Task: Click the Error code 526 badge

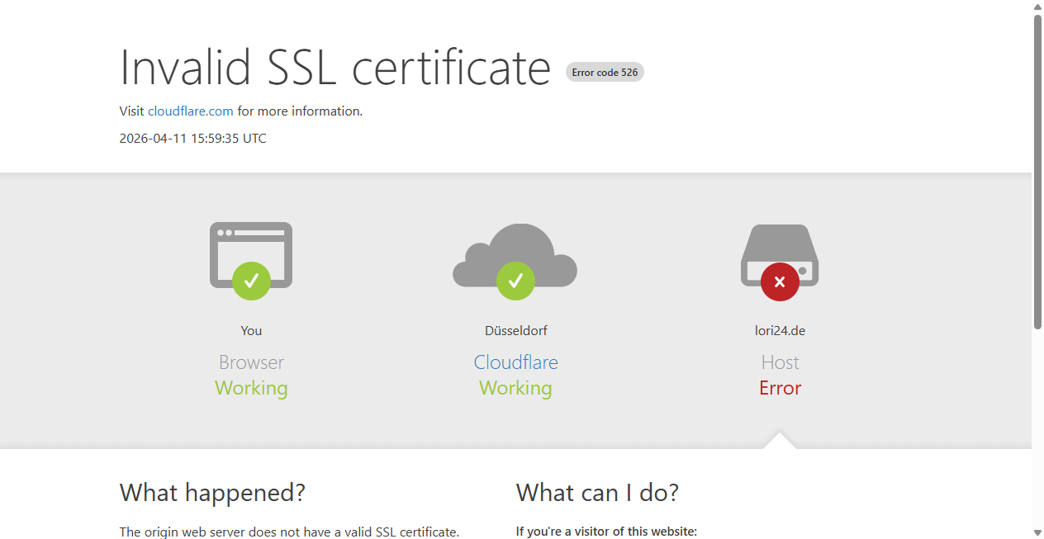Action: [605, 73]
